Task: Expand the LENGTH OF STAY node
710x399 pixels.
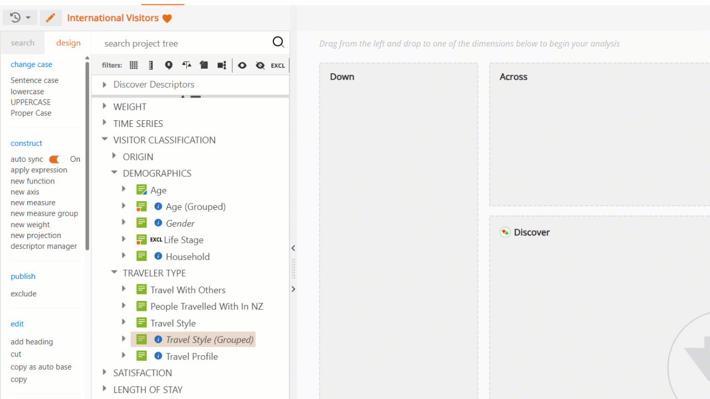Action: [x=104, y=389]
